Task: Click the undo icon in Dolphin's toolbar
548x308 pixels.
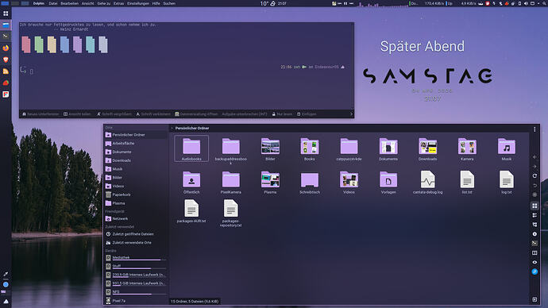Action: [x=534, y=186]
